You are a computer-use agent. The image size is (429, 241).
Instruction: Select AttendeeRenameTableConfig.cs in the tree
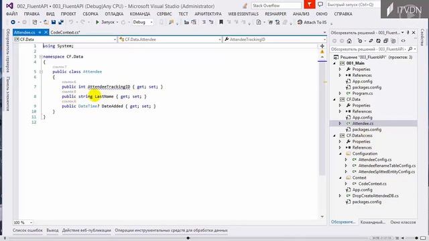click(x=387, y=166)
